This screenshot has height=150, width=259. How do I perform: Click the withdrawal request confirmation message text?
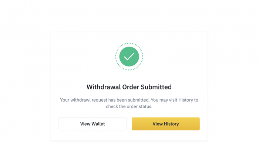pos(129,103)
